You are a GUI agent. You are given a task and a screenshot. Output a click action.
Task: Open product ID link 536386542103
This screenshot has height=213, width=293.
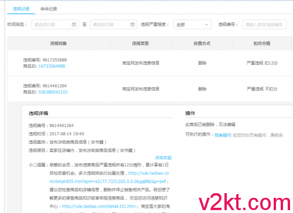point(53,92)
